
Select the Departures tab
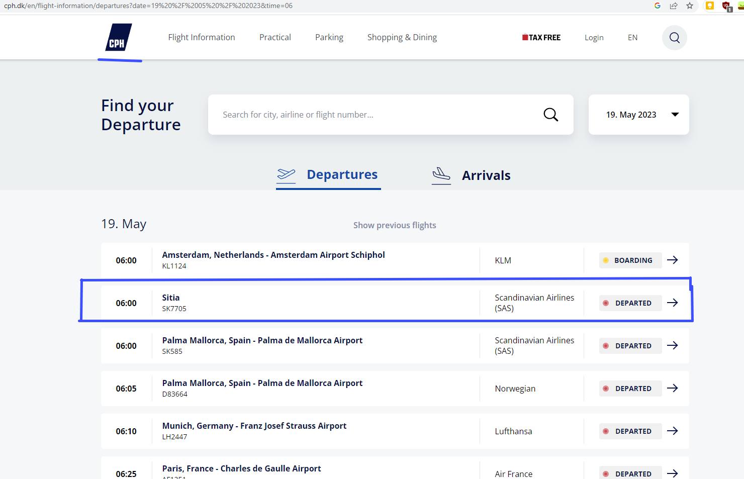click(328, 175)
